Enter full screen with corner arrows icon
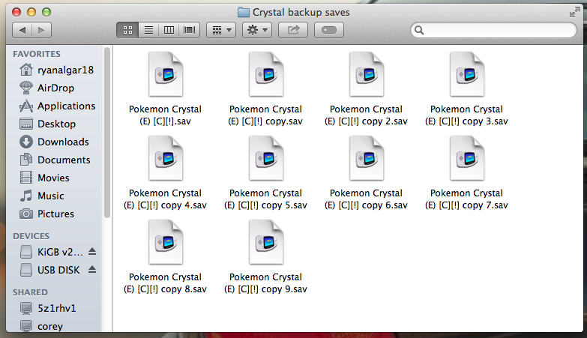The image size is (587, 338). click(x=574, y=12)
